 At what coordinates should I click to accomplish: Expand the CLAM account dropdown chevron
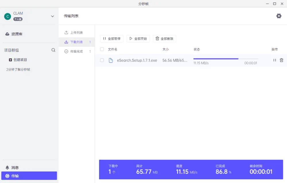point(53,16)
